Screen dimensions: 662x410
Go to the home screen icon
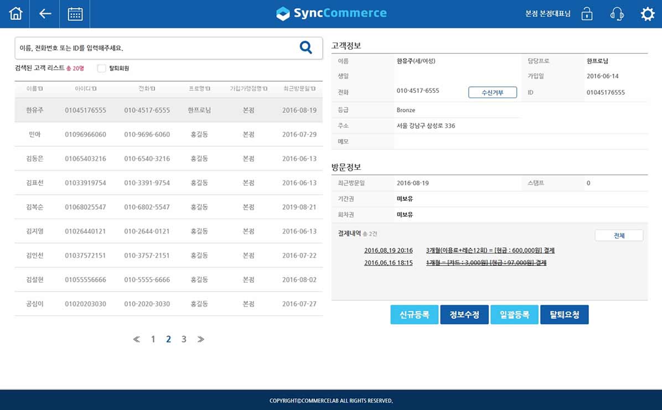tap(15, 13)
